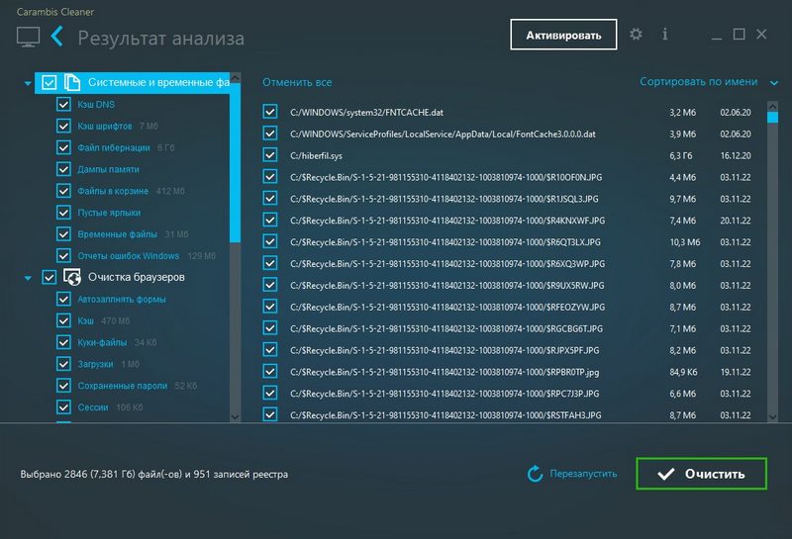Viewport: 792px width, 539px height.
Task: Click the browser cleanup globe icon
Action: coord(72,277)
